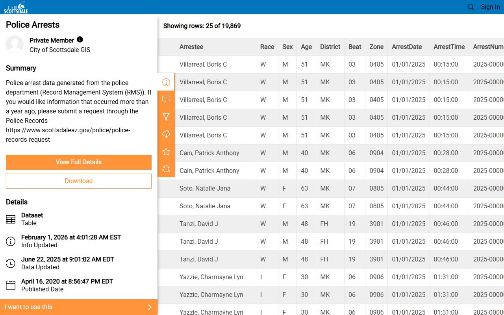Click the ArrestTime column header
504x315 pixels.
pos(449,47)
